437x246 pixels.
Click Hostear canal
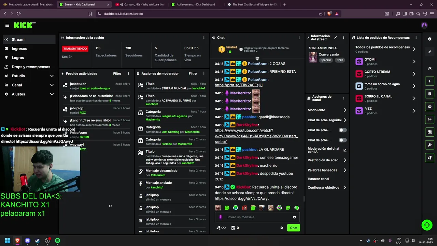[318, 179]
